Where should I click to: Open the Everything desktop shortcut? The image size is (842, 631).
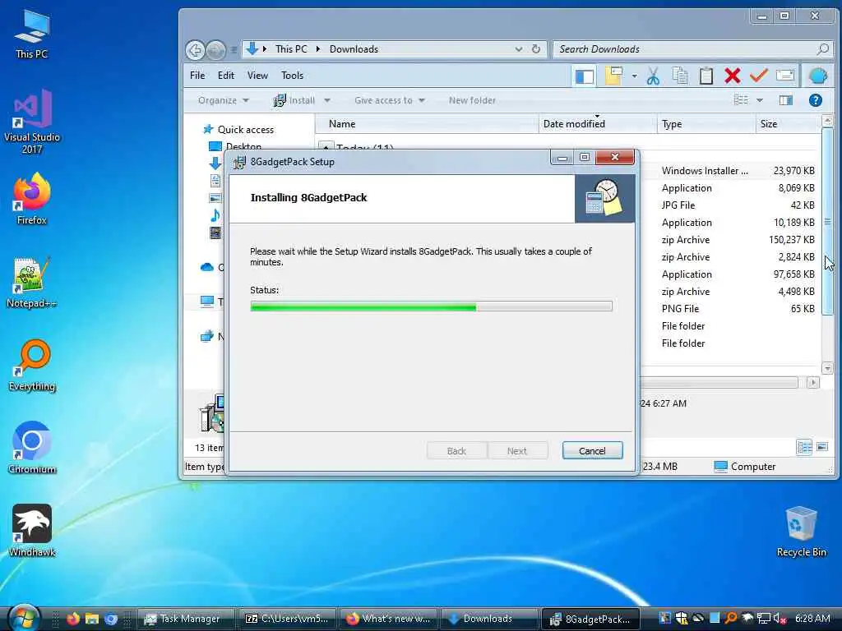point(32,366)
